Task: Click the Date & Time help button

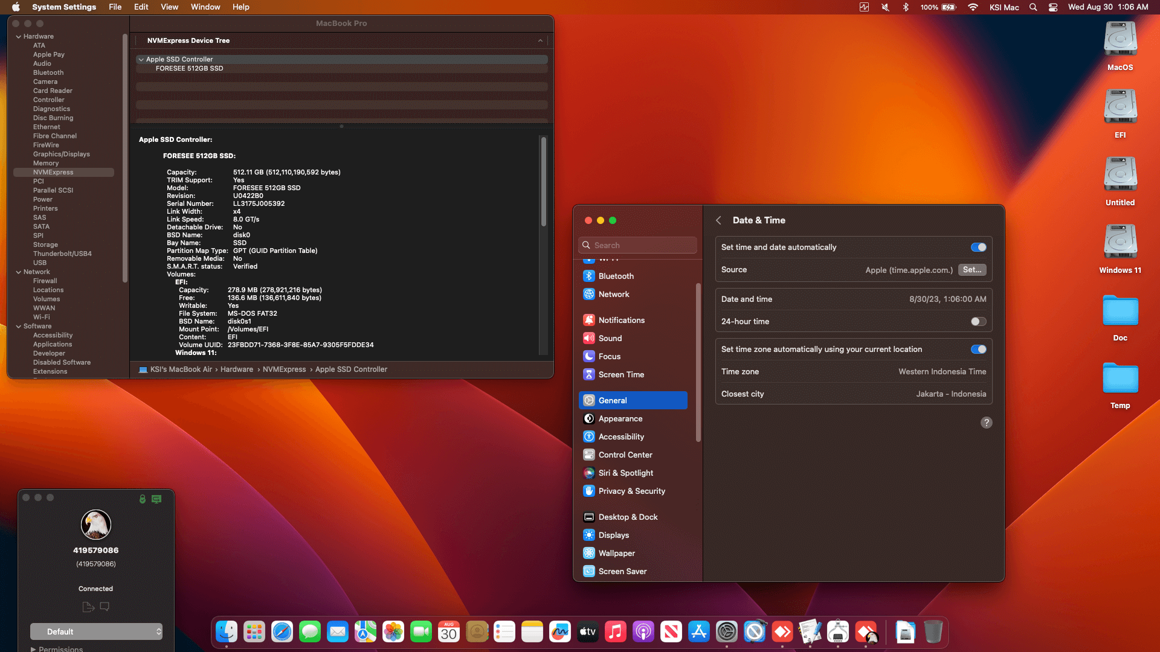Action: click(986, 423)
